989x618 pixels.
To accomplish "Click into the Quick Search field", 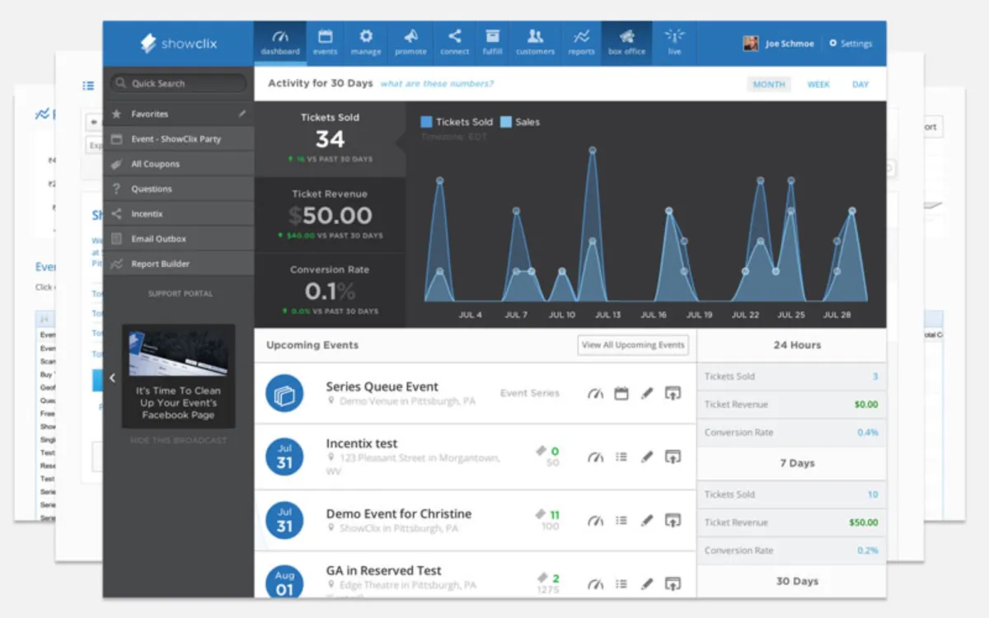I will (x=179, y=83).
